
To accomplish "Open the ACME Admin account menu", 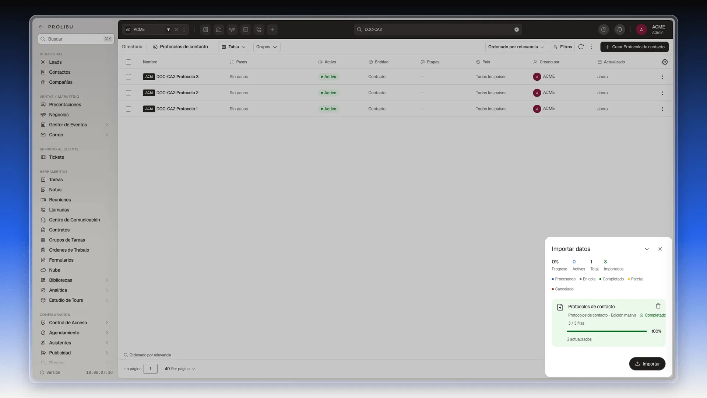I will pos(651,29).
